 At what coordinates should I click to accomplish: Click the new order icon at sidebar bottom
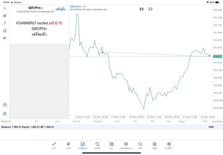(5, 114)
